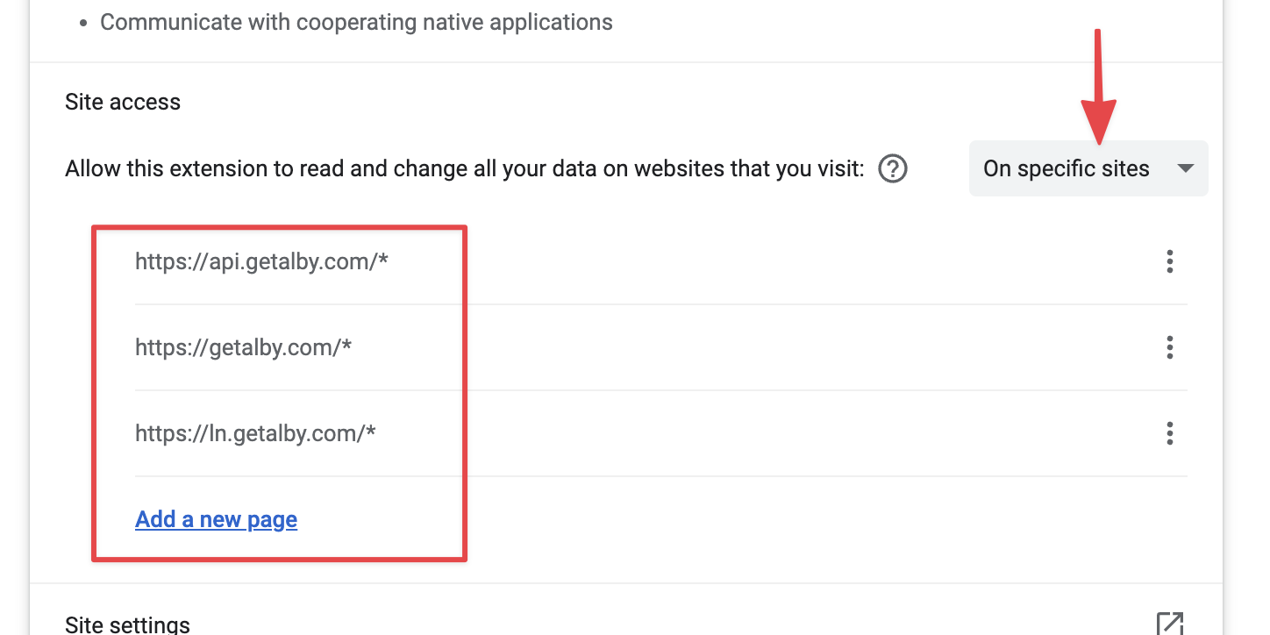The height and width of the screenshot is (635, 1270).
Task: Select the https://api.getalby.com/* entry
Action: pos(261,261)
